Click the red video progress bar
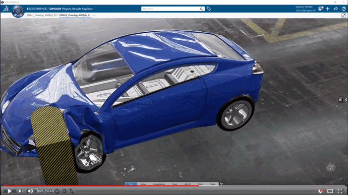The image size is (348, 195). [x=101, y=186]
